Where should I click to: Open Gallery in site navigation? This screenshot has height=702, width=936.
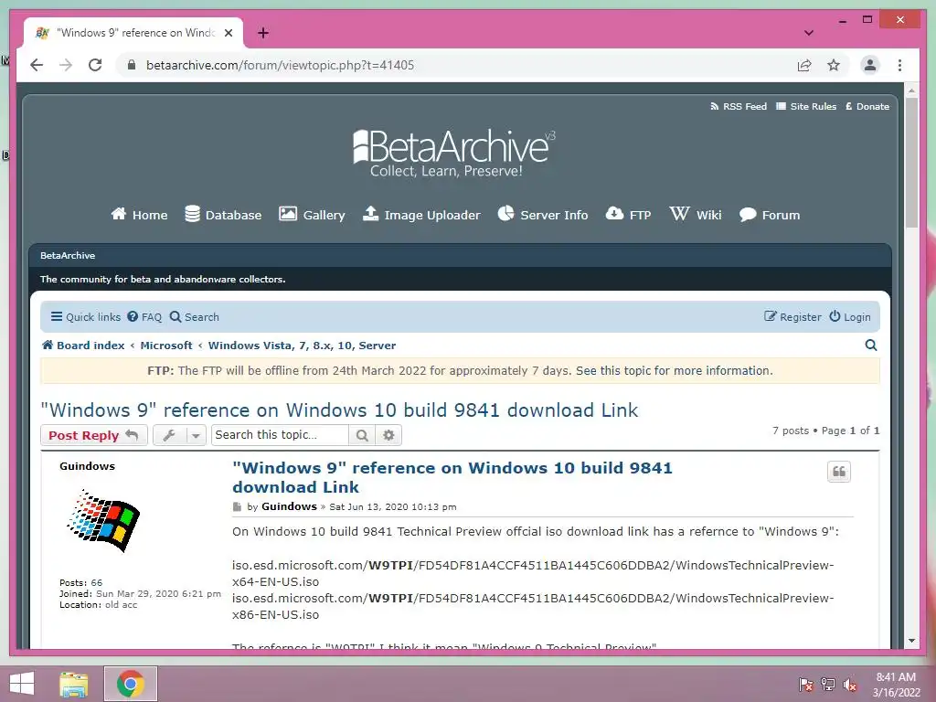(312, 215)
